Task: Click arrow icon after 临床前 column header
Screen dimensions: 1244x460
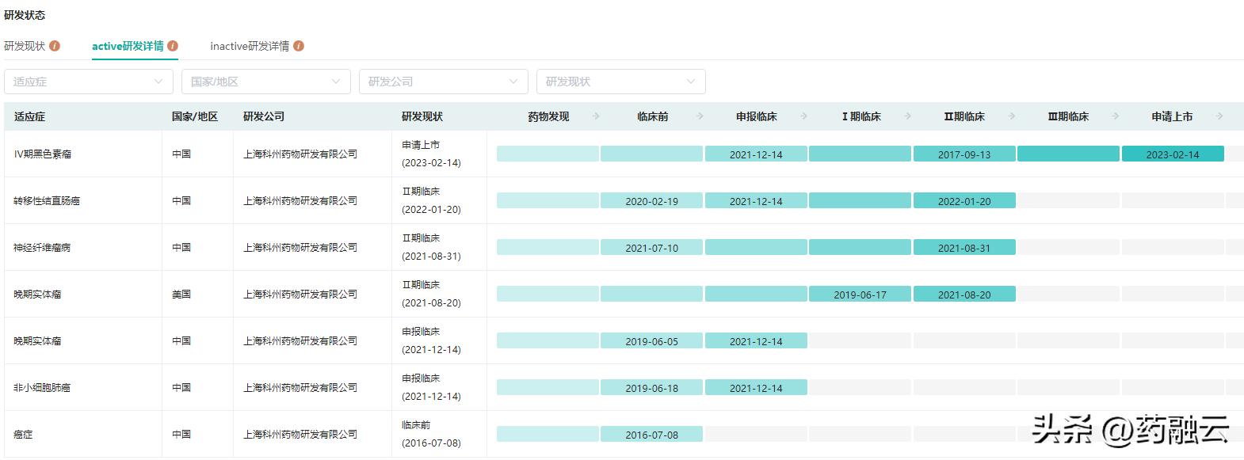Action: [x=700, y=116]
